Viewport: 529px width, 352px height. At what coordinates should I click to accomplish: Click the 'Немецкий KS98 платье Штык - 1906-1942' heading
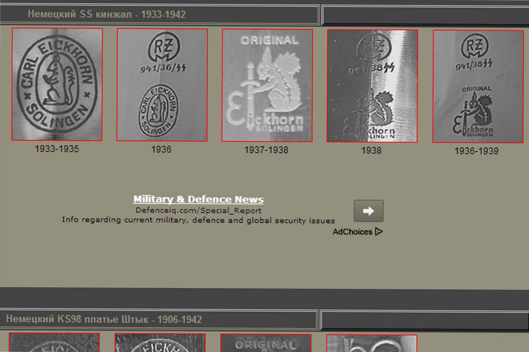pos(104,319)
